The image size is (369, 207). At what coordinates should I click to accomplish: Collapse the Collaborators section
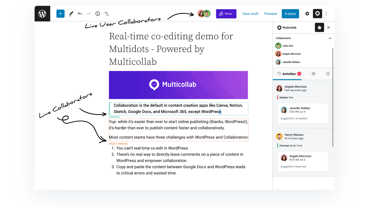[x=330, y=38]
